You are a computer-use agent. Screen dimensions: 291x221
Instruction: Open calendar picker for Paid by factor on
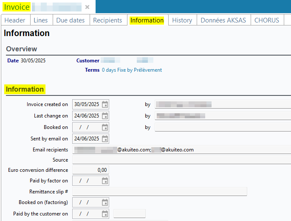pos(105,181)
